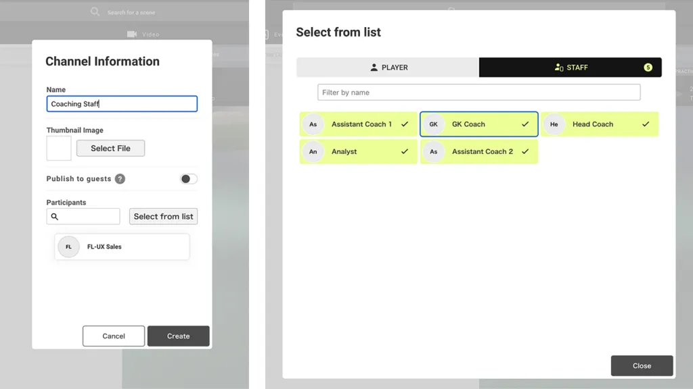Image resolution: width=693 pixels, height=389 pixels.
Task: Click the Search for a scene field in background
Action: [x=131, y=12]
